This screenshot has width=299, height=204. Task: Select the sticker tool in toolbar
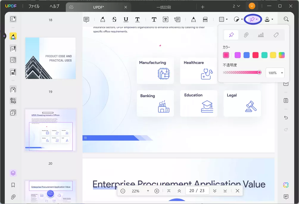236,19
